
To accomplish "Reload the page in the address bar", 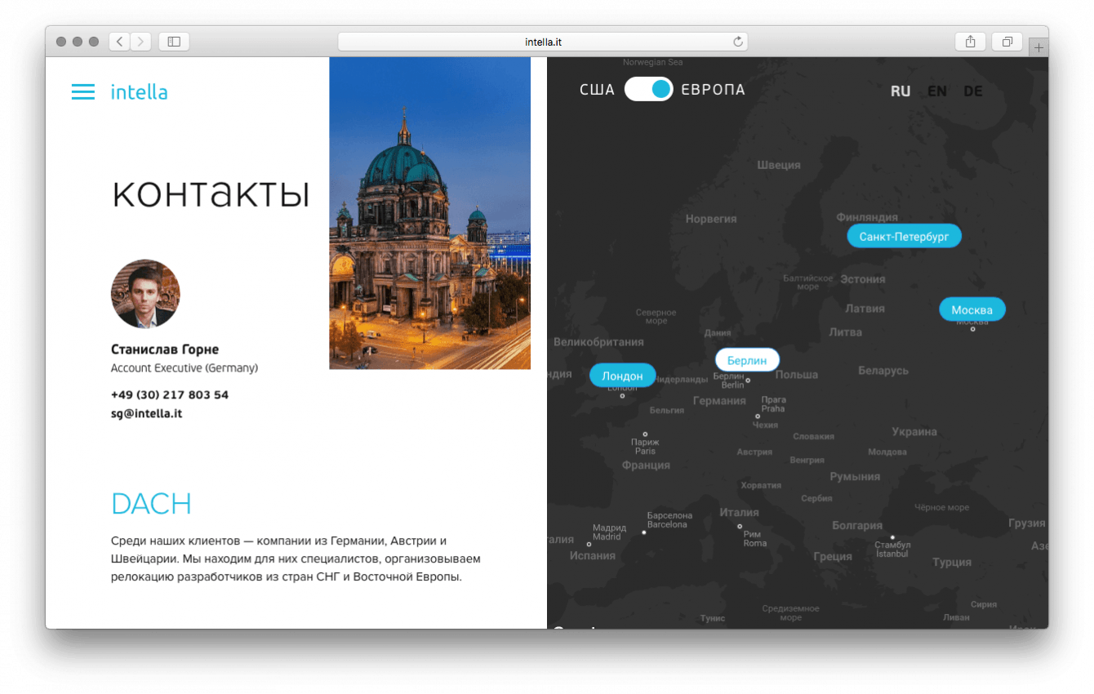I will 737,42.
